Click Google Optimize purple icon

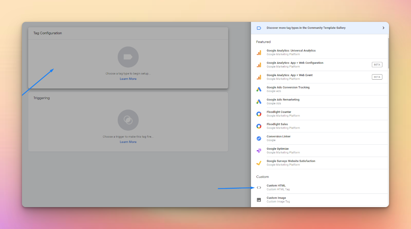coord(259,151)
